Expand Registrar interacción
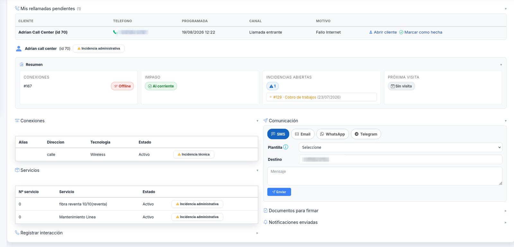Viewport: 514px width, 247px height. click(257, 233)
